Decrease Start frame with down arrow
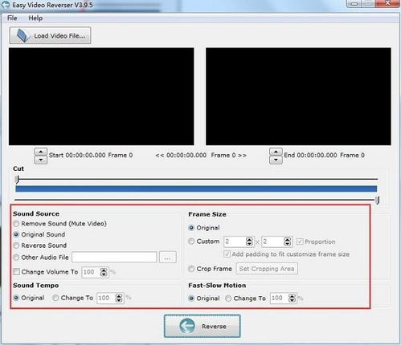Viewport: 401px width, 345px height. pyautogui.click(x=41, y=160)
